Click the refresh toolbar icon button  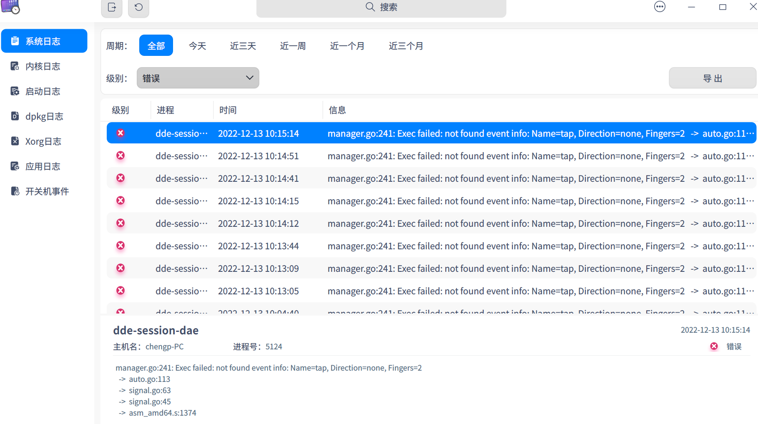[138, 8]
